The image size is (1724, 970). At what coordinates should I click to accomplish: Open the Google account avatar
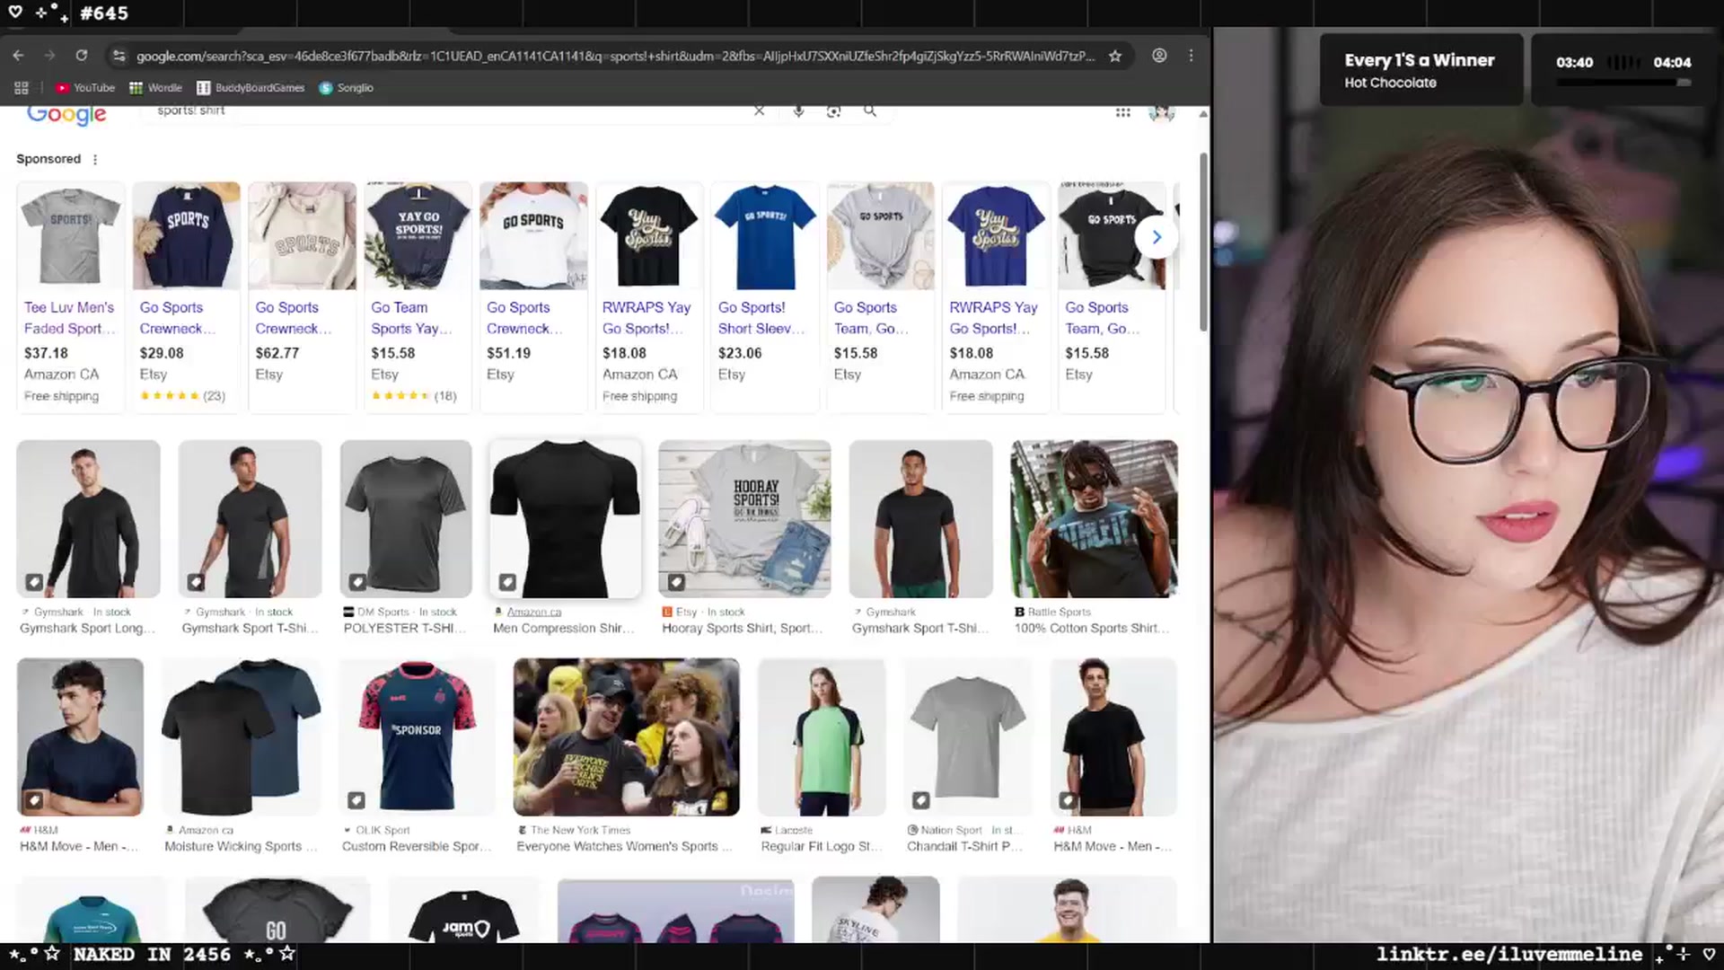tap(1162, 113)
